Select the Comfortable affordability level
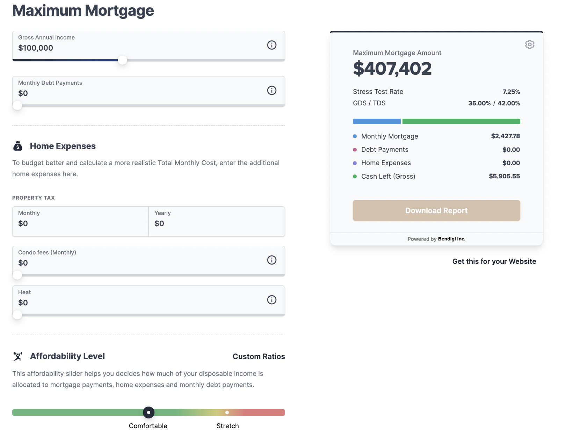Screen dimensions: 566x446 click(x=148, y=412)
